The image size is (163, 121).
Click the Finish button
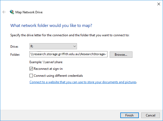click(x=129, y=115)
